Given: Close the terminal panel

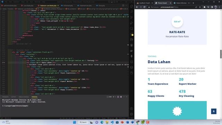Looking at the screenshot, I should [127, 97].
